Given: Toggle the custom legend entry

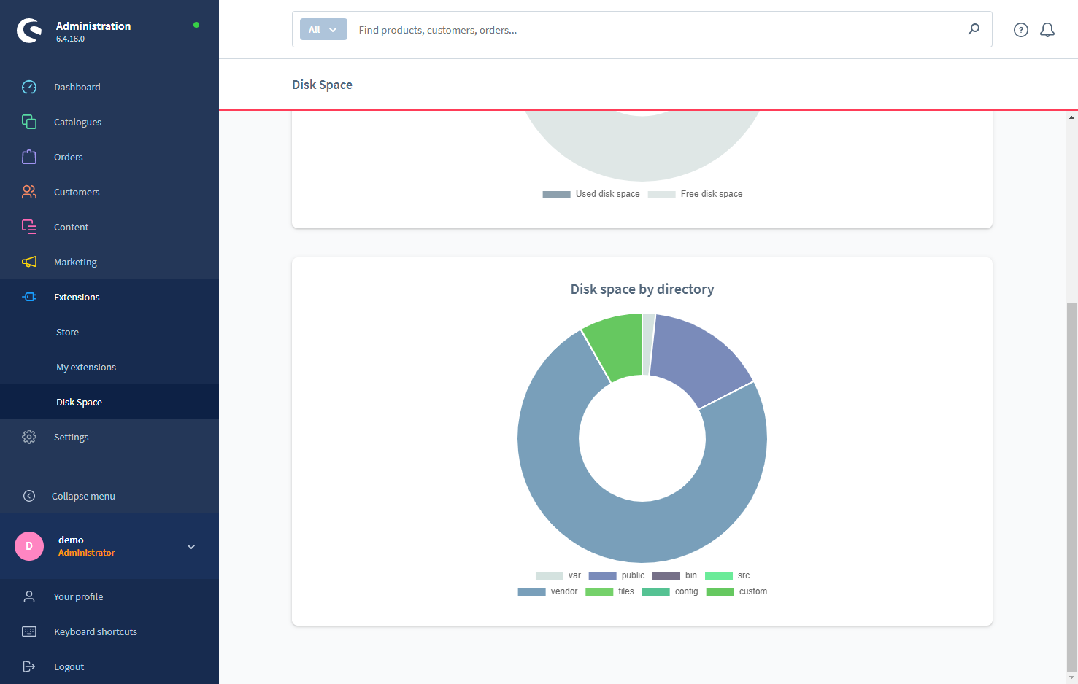Looking at the screenshot, I should pos(736,591).
